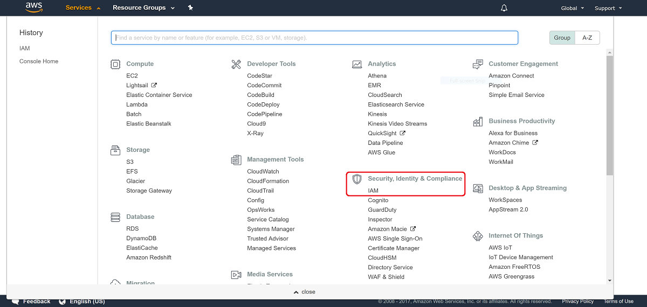Open the EC2 service

pyautogui.click(x=132, y=76)
